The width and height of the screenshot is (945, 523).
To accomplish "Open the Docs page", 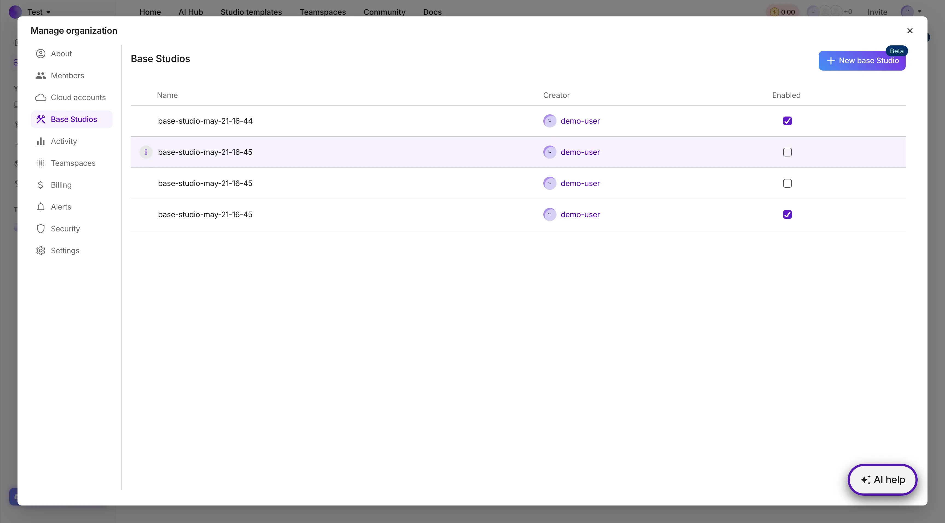I will point(433,12).
